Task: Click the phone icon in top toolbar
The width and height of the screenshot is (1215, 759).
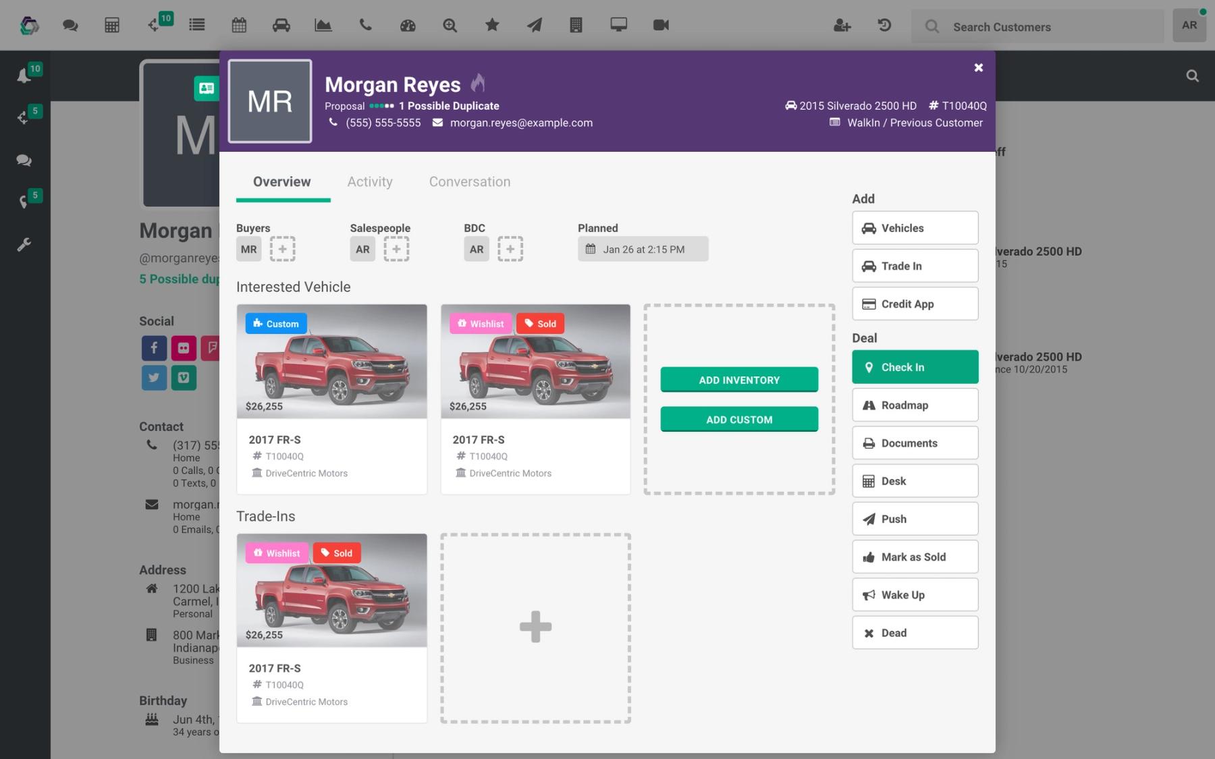Action: click(x=365, y=25)
